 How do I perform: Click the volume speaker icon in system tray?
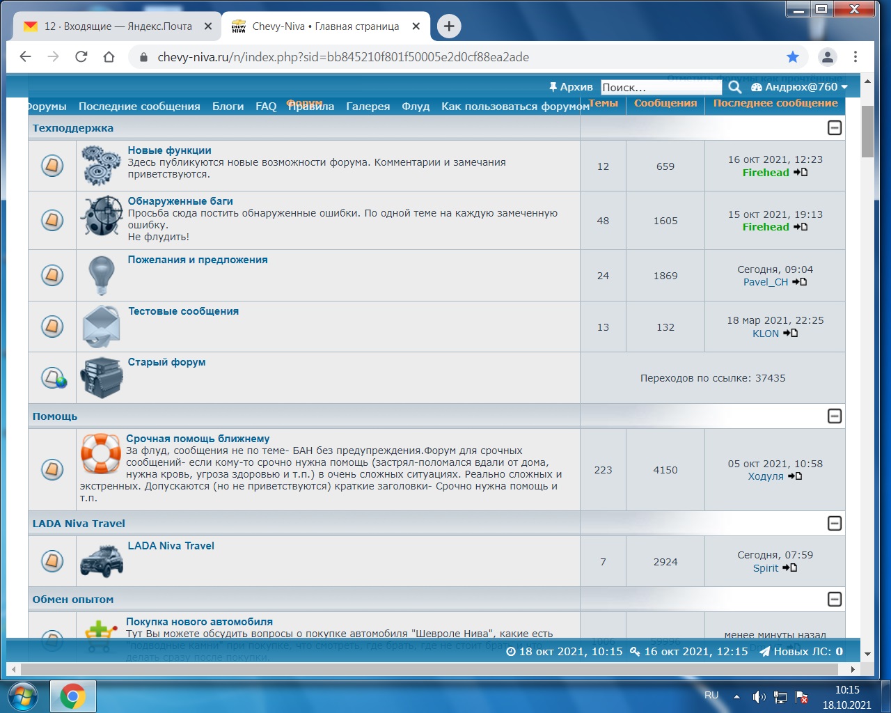pyautogui.click(x=759, y=697)
